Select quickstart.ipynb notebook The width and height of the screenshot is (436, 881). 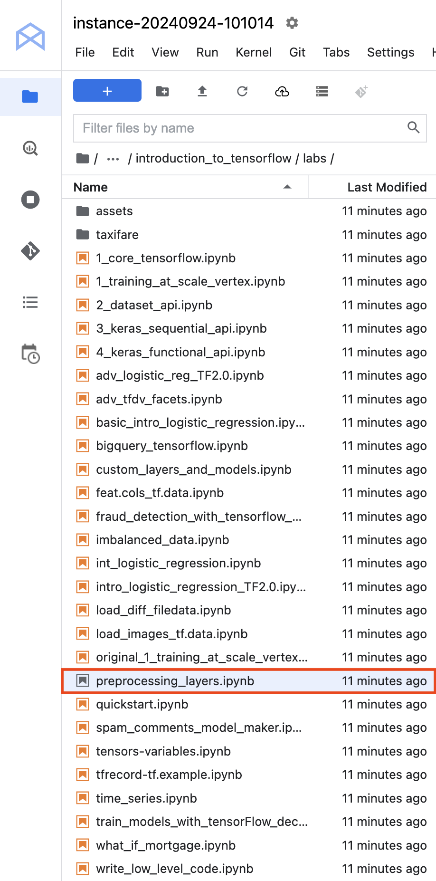coord(249,704)
